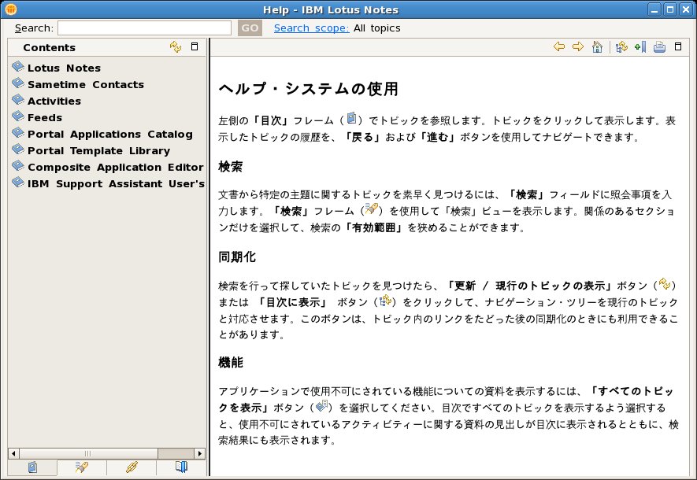This screenshot has width=697, height=480.
Task: Open the Activities book
Action: point(54,101)
